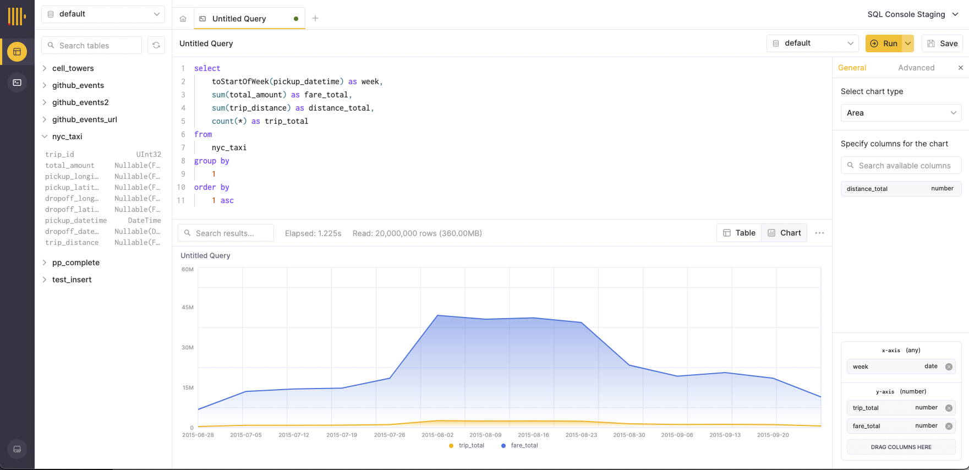Open the SQL console sidebar icon
This screenshot has width=969, height=470.
pos(17,83)
